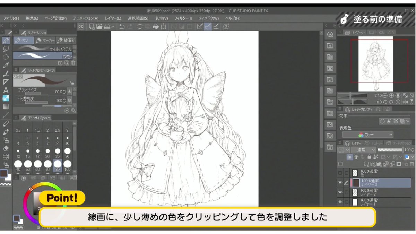Image resolution: width=416 pixels, height=234 pixels.
Task: Select レイヤー 2 thumbnail
Action: [356, 193]
